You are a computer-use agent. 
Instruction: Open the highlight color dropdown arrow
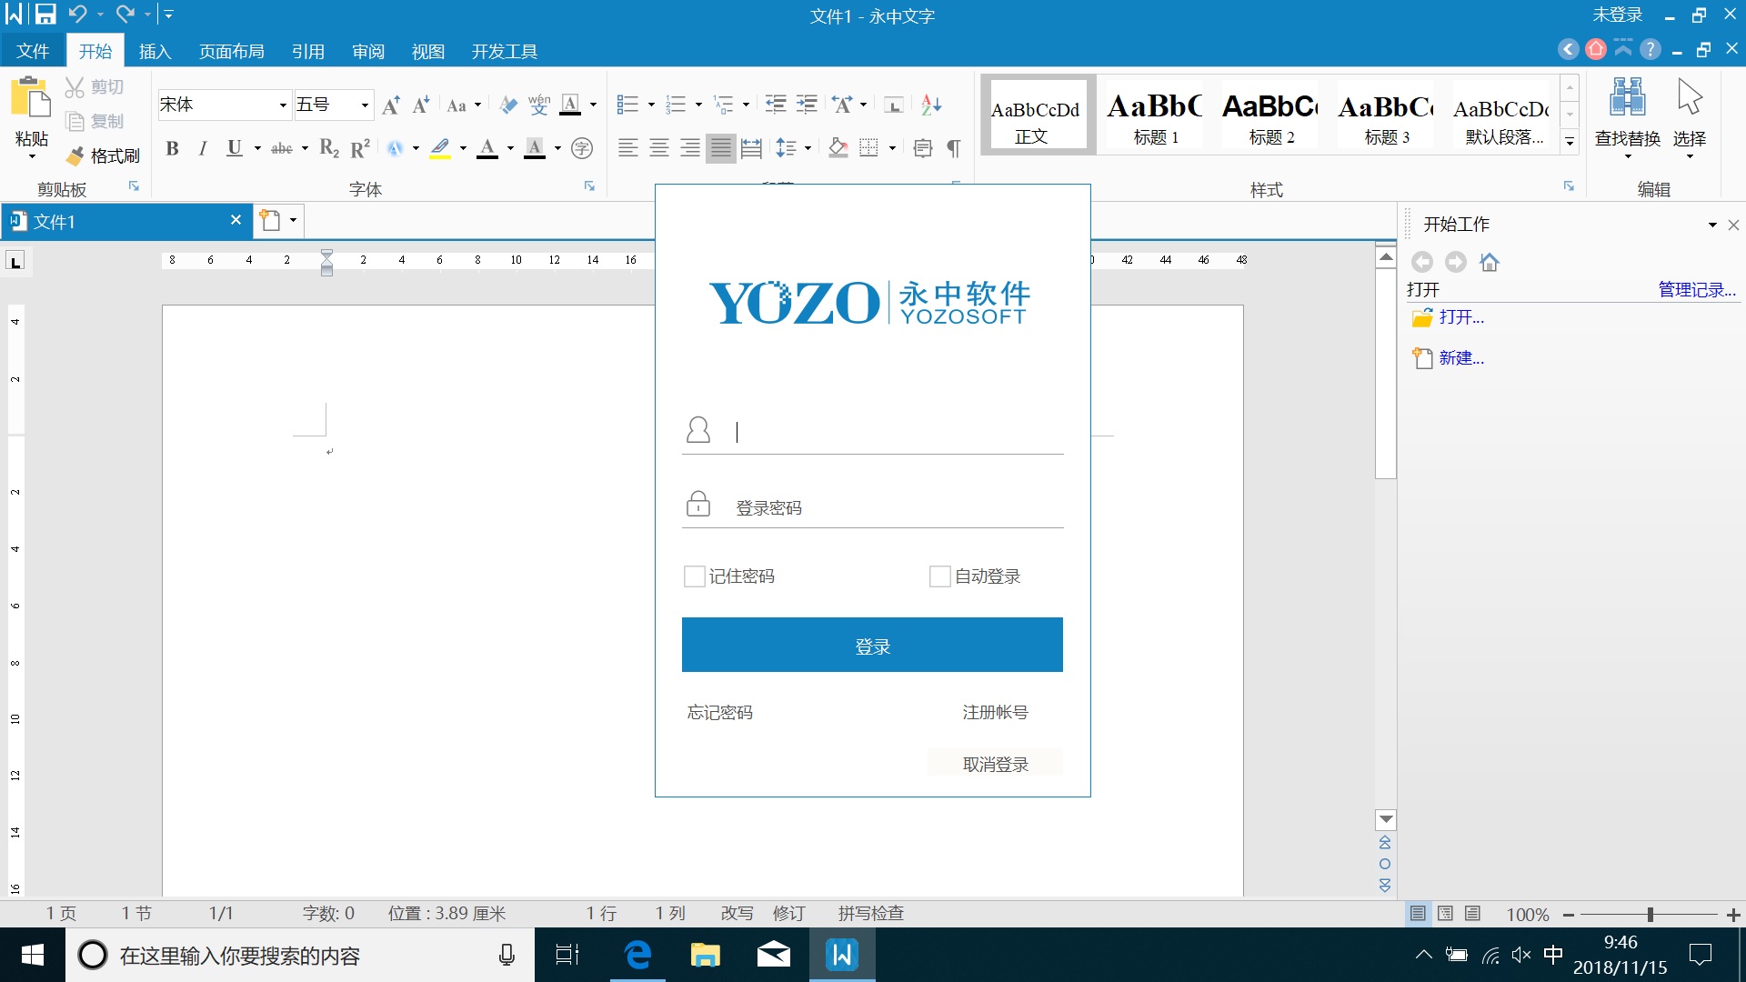click(x=463, y=148)
